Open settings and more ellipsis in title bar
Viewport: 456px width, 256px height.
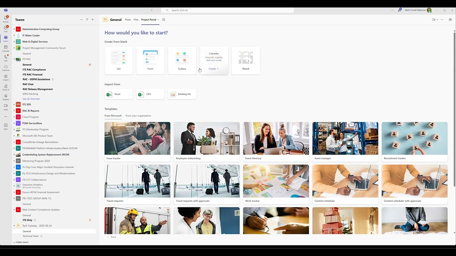click(392, 10)
